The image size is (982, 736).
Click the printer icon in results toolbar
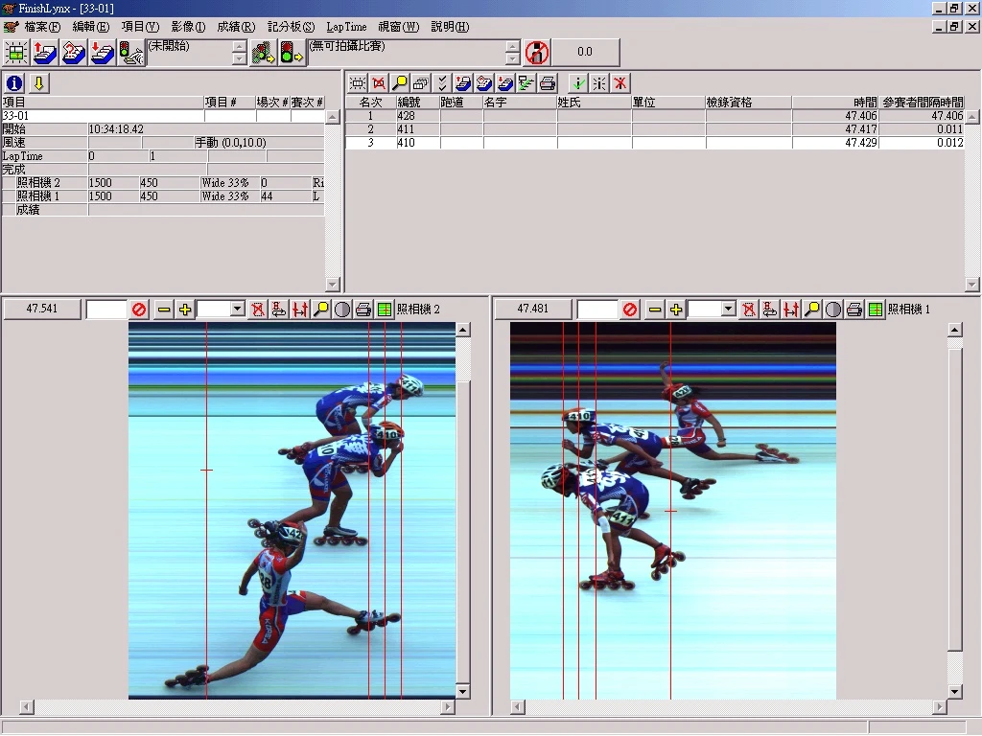coord(547,83)
